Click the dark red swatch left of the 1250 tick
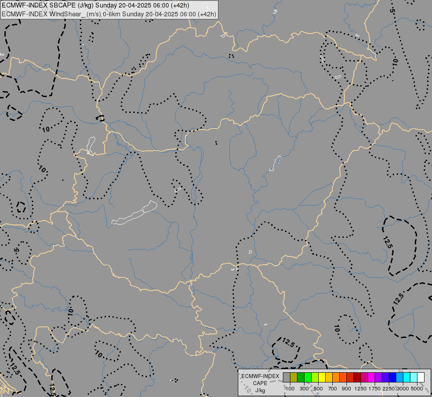 (x=357, y=377)
